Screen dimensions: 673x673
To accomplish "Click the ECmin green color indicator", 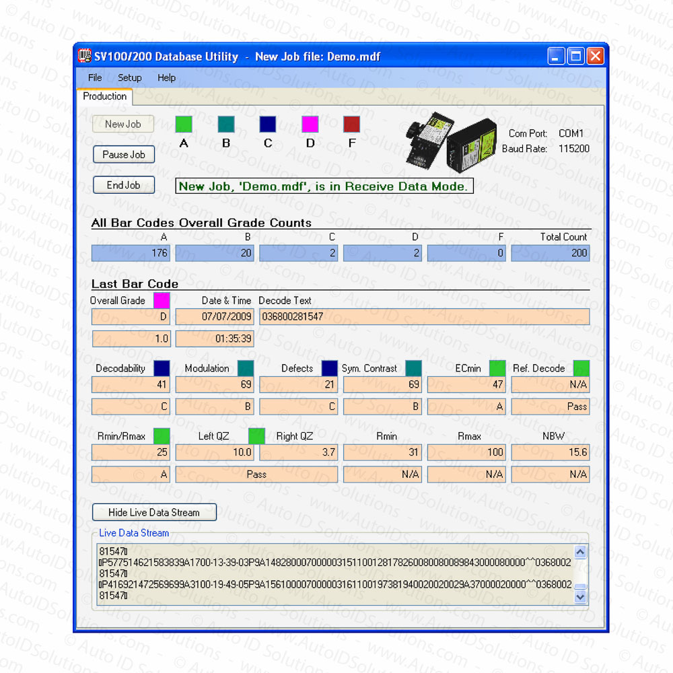I will click(x=498, y=368).
